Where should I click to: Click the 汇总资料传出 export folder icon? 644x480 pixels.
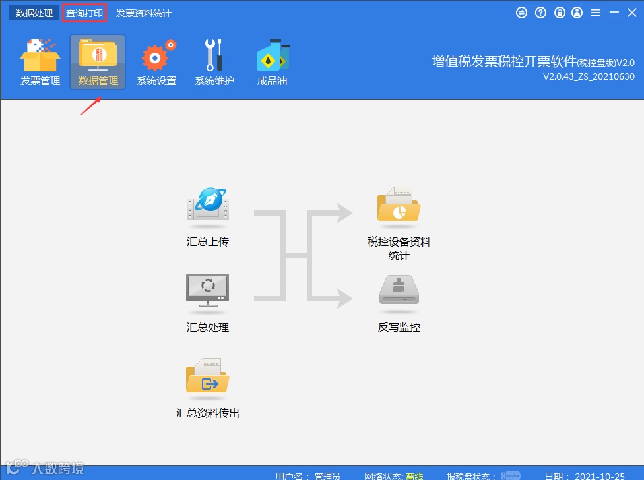click(208, 377)
